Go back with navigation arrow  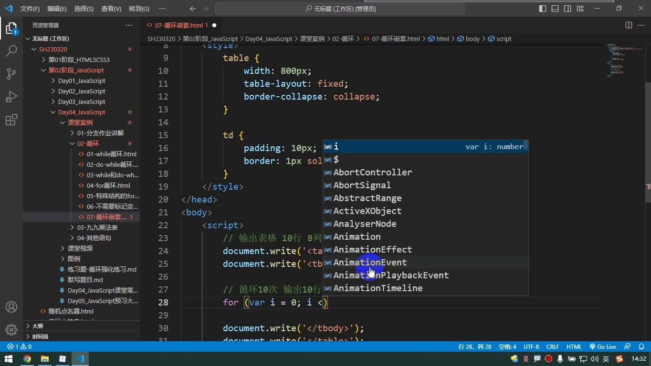coord(193,9)
